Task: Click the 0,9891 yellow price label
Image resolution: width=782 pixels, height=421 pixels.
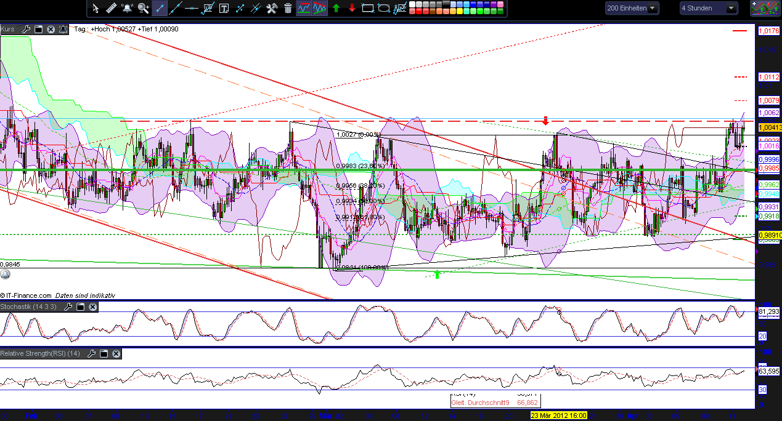Action: 770,235
